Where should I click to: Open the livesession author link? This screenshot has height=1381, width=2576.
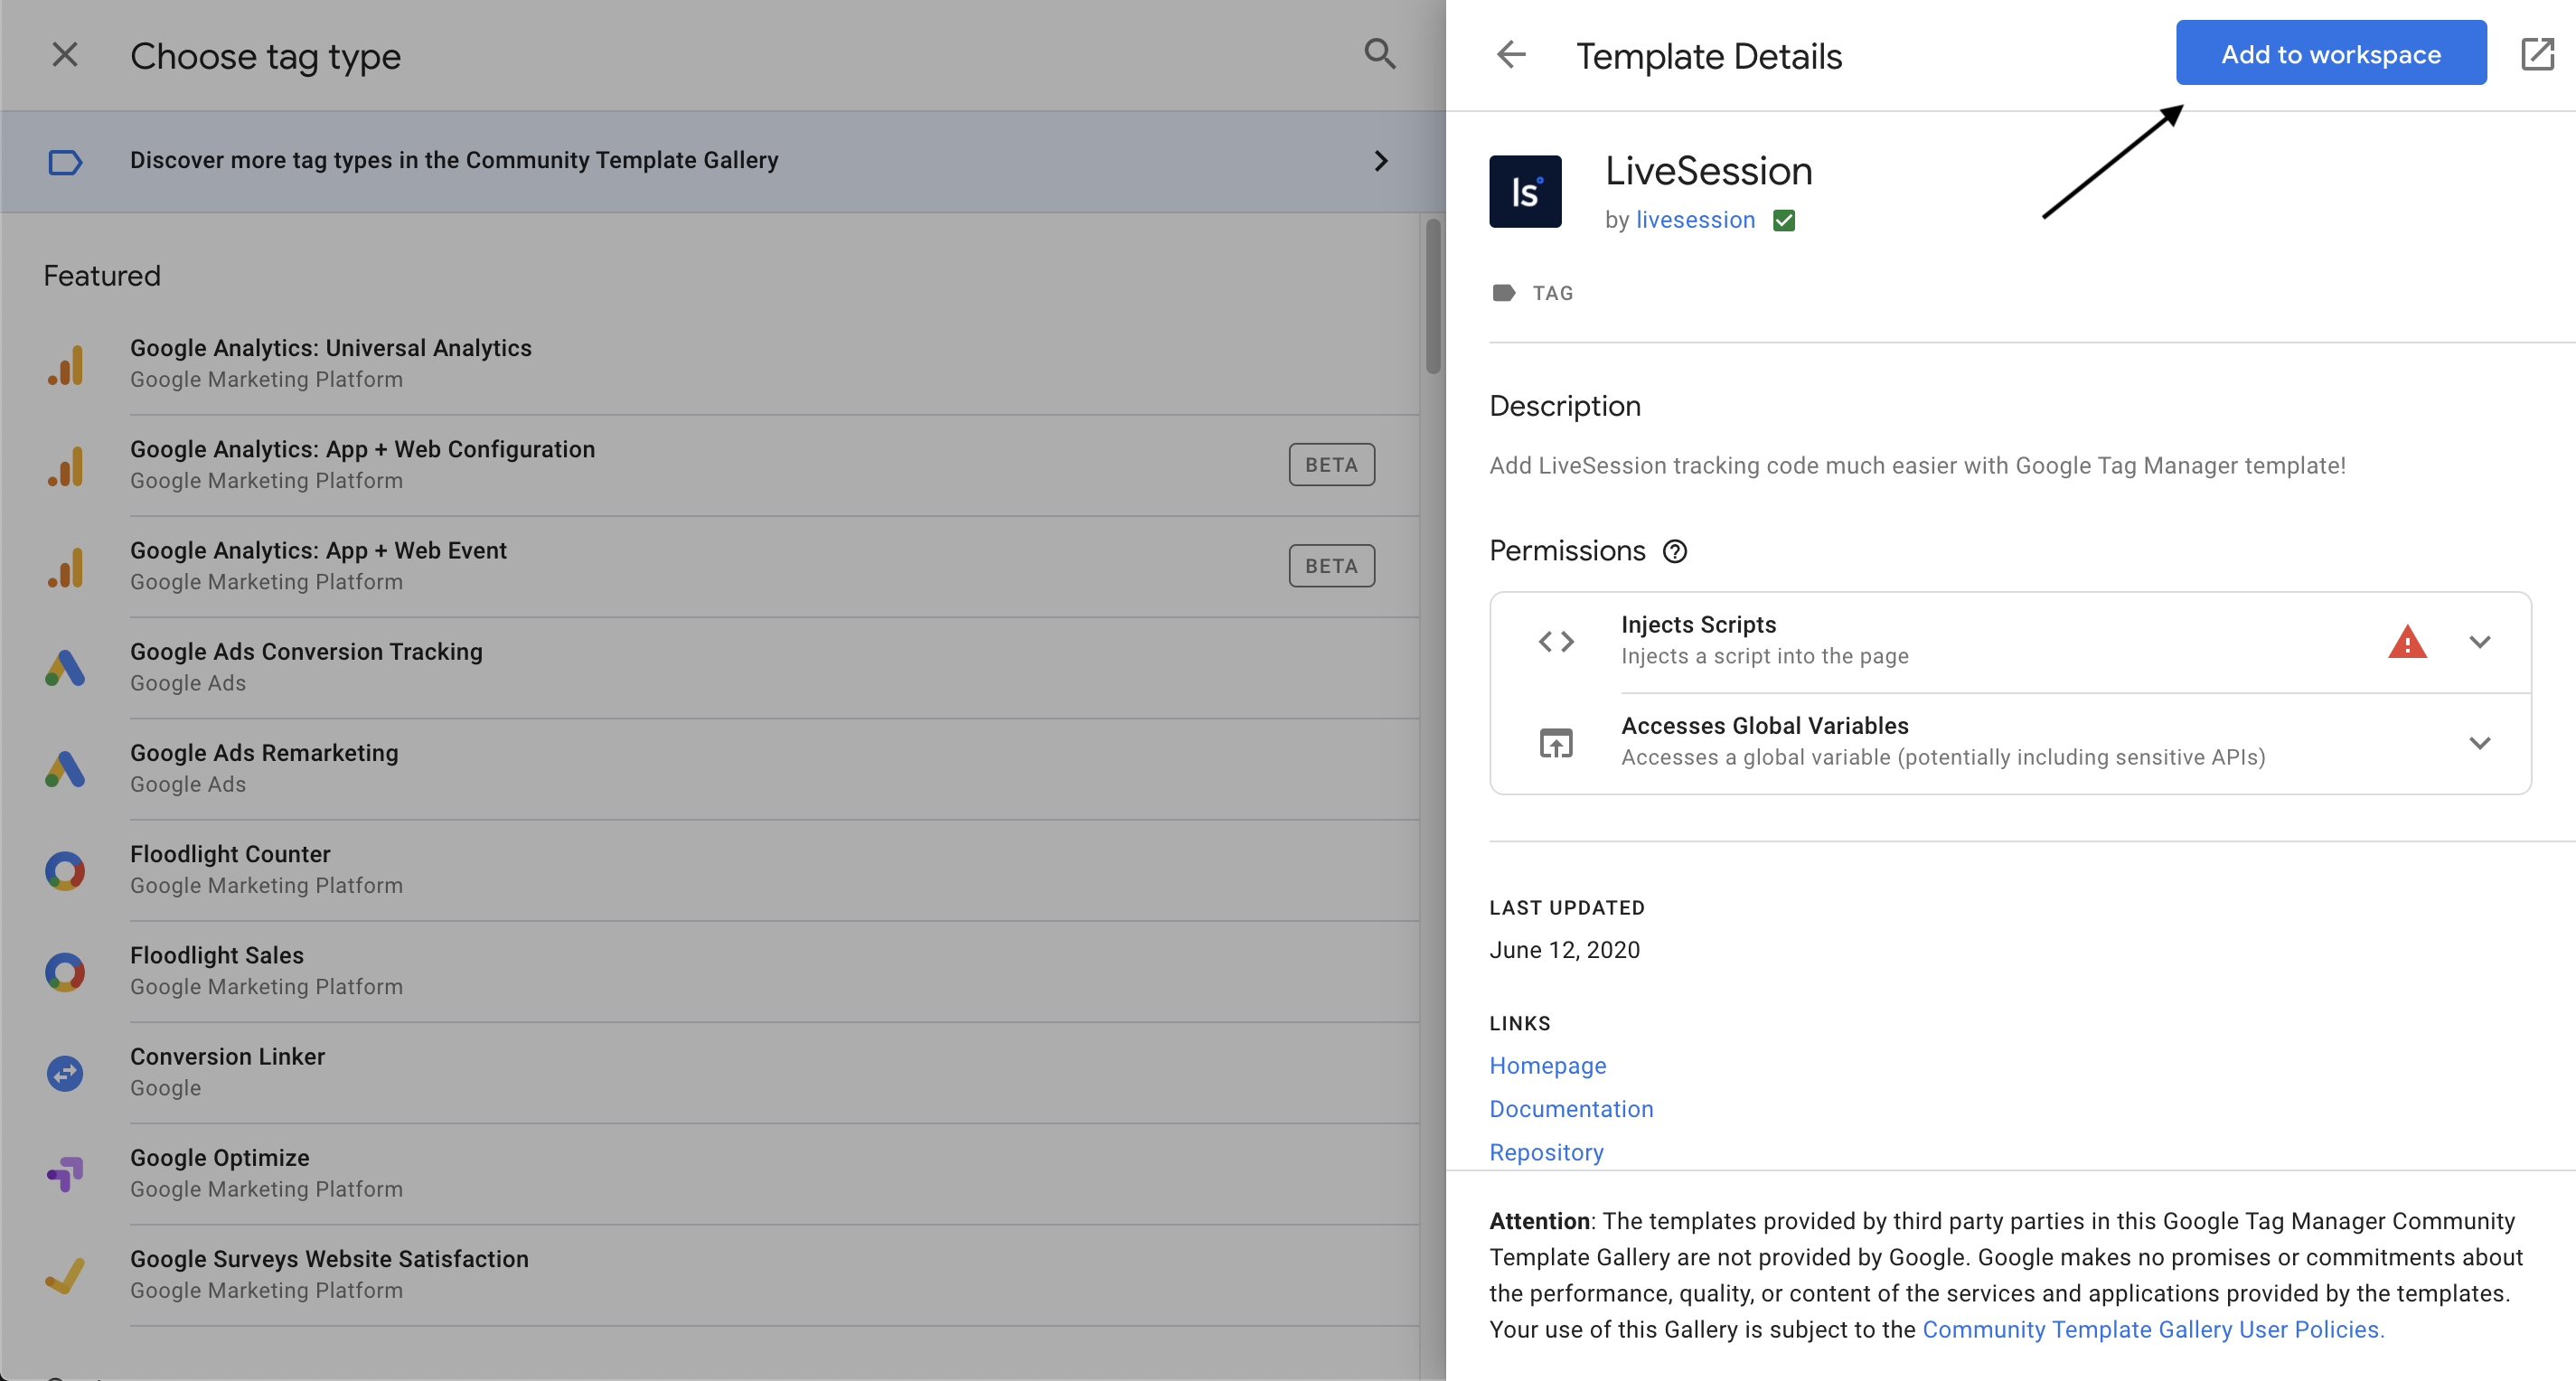(1695, 220)
